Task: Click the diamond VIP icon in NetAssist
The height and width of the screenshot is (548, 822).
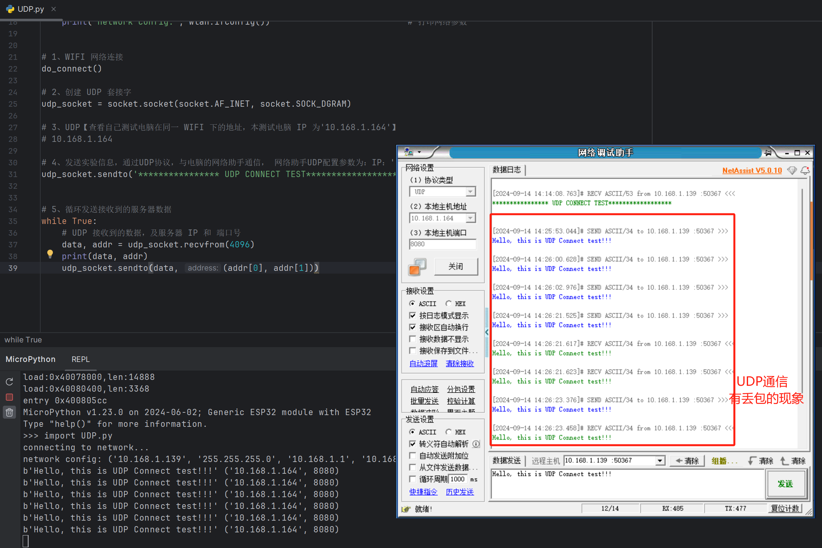Action: tap(792, 170)
